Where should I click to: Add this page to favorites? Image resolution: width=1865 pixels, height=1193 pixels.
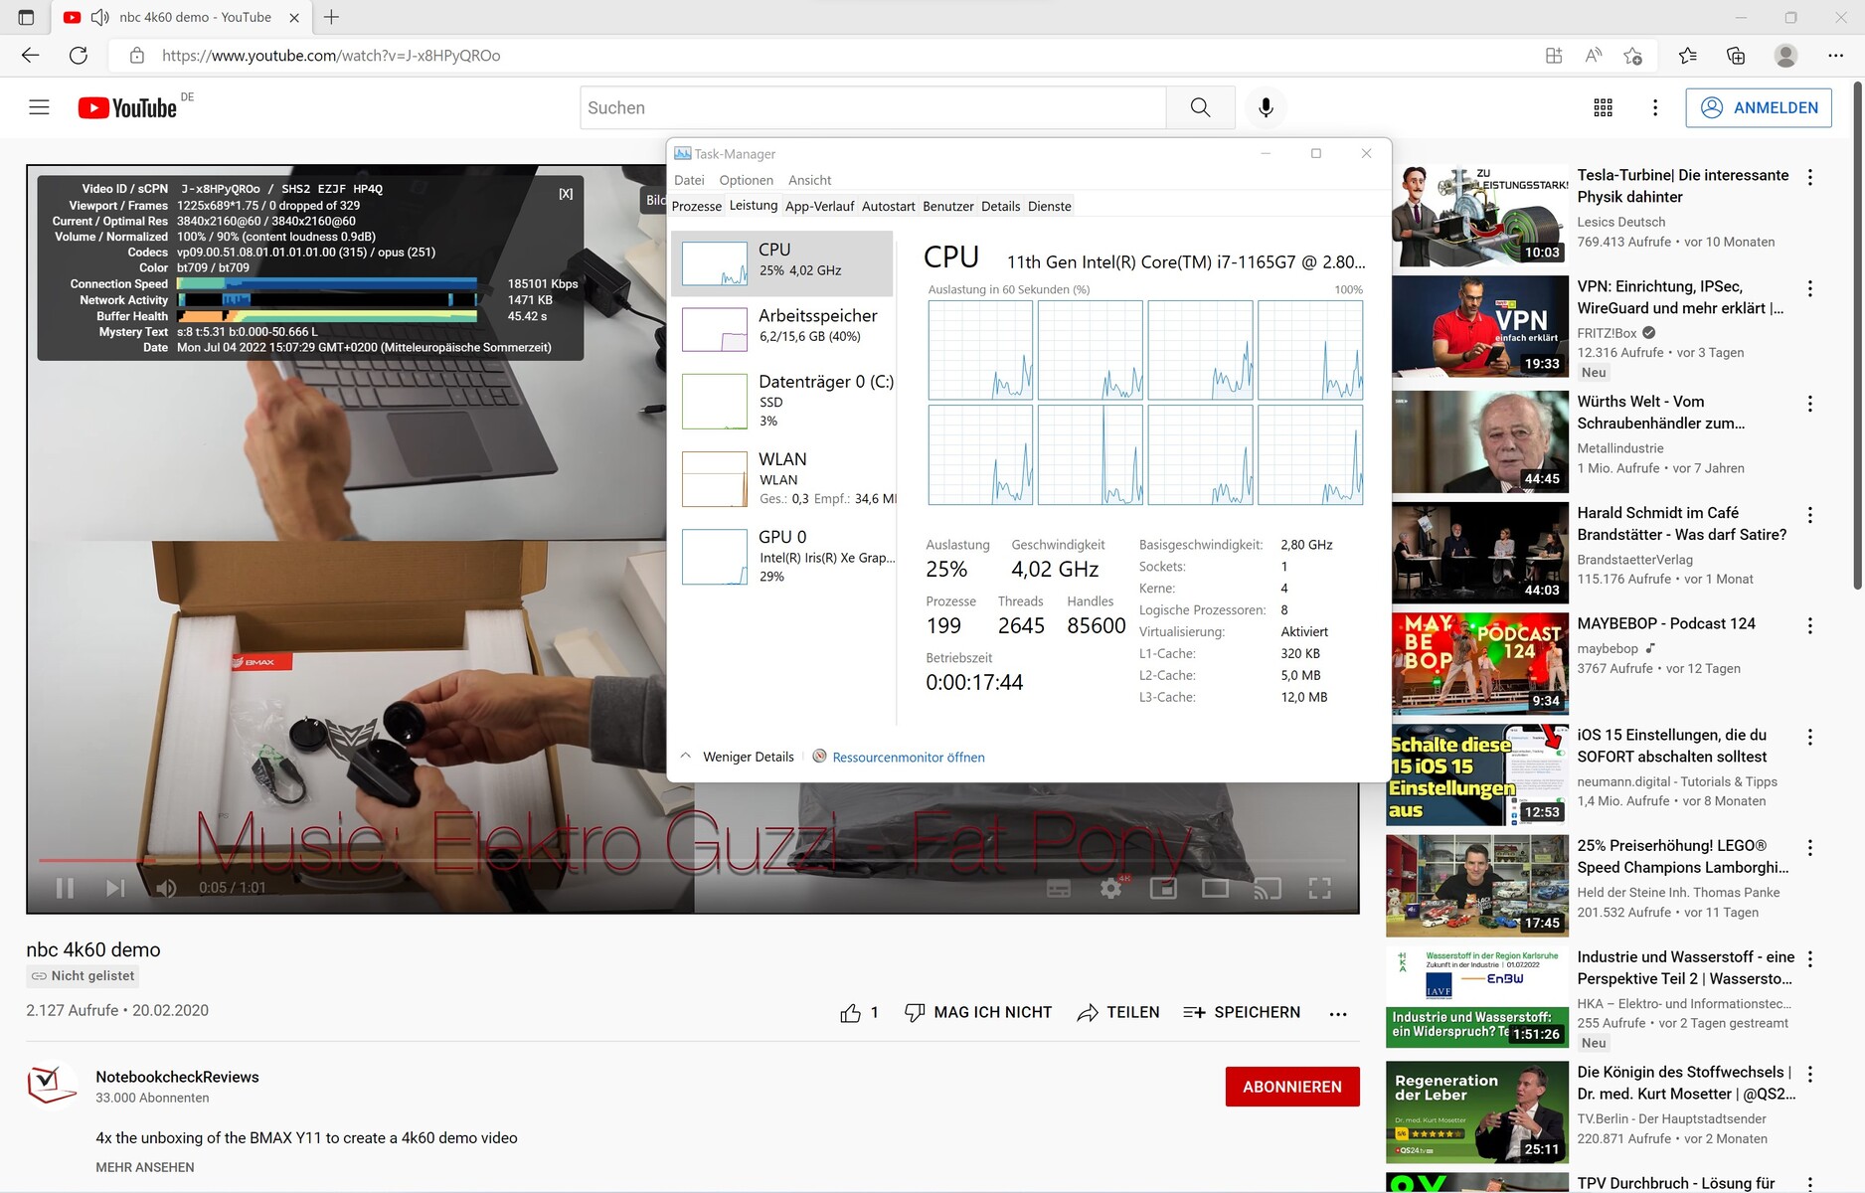pyautogui.click(x=1632, y=56)
